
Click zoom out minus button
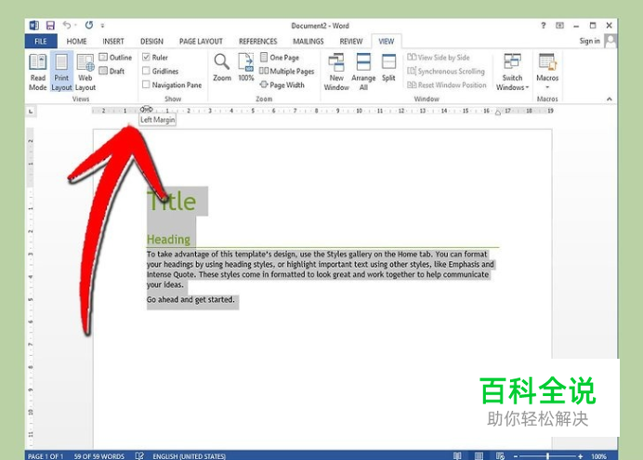[x=516, y=456]
